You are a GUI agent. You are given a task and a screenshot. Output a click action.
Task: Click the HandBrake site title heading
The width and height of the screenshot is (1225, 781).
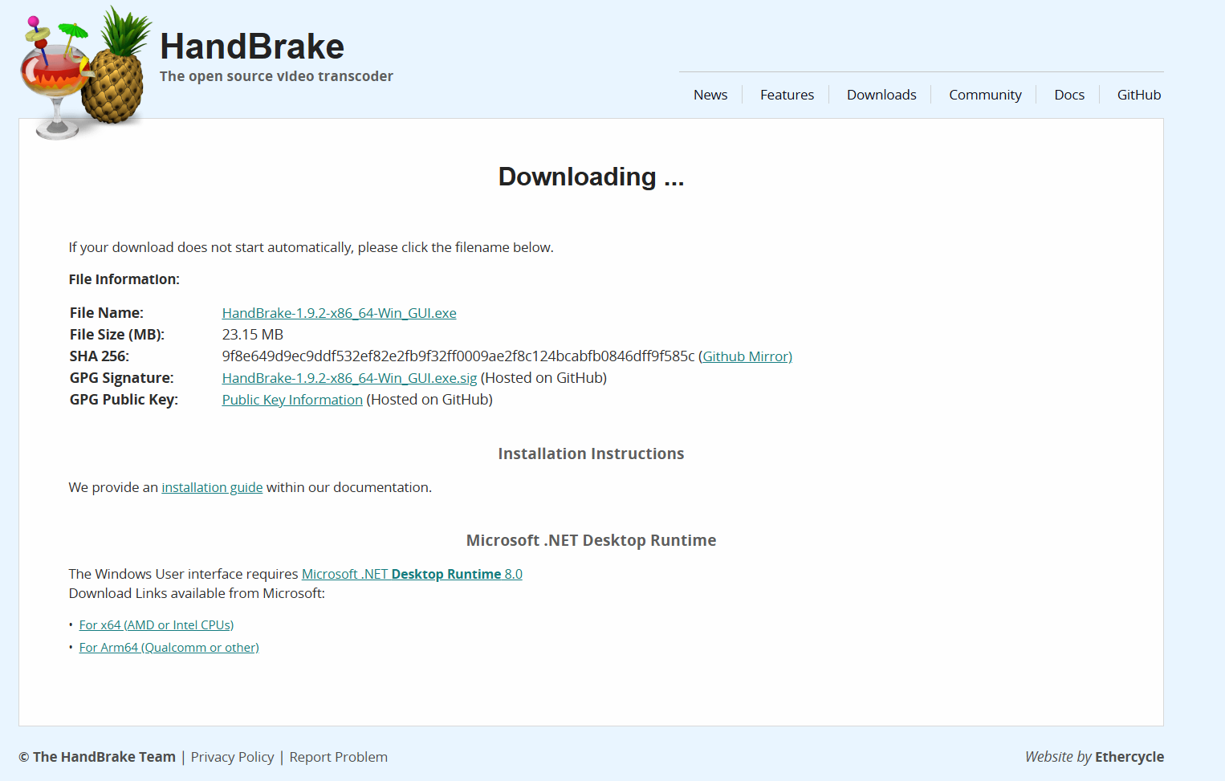tap(252, 47)
